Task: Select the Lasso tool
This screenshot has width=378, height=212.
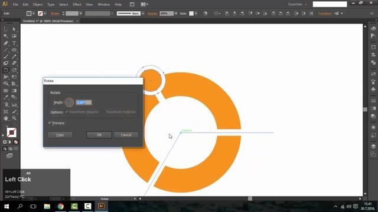Action: [14, 37]
